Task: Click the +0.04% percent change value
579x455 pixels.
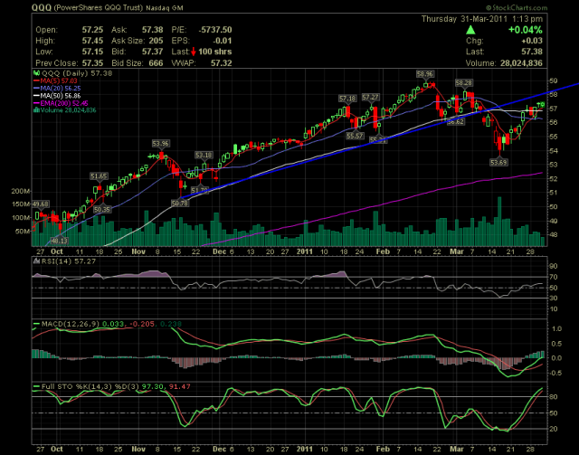Action: pos(526,30)
